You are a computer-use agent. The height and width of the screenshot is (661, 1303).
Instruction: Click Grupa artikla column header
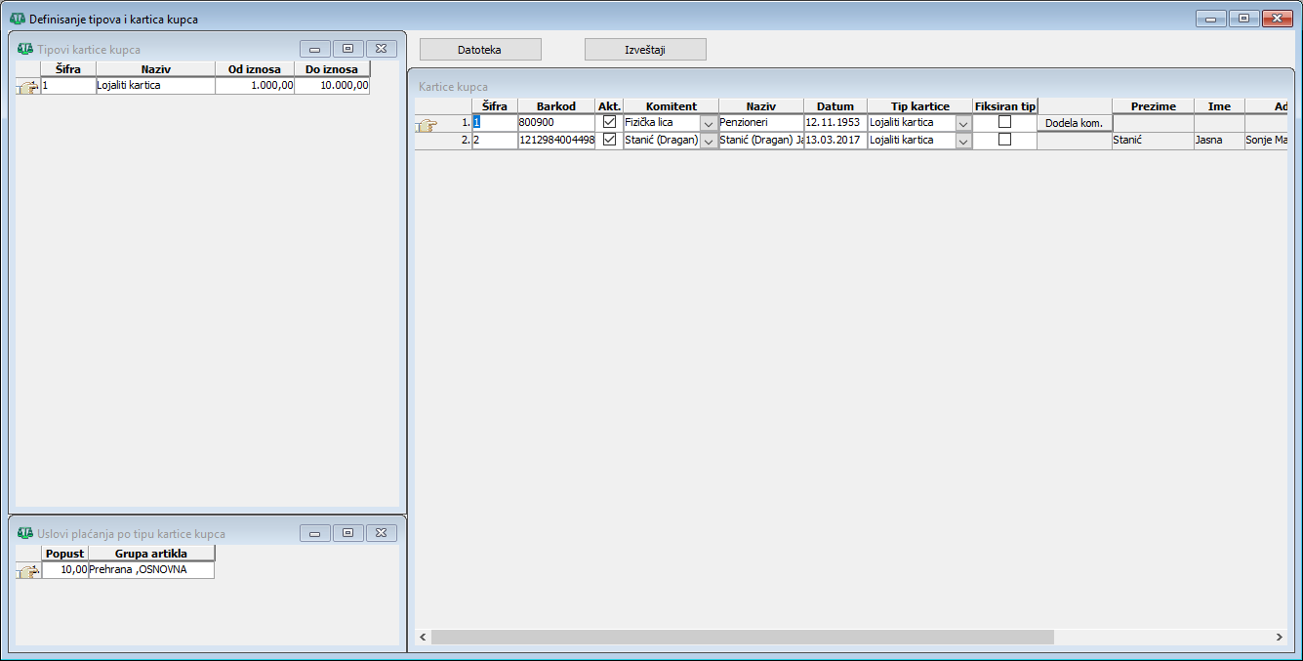coord(151,554)
